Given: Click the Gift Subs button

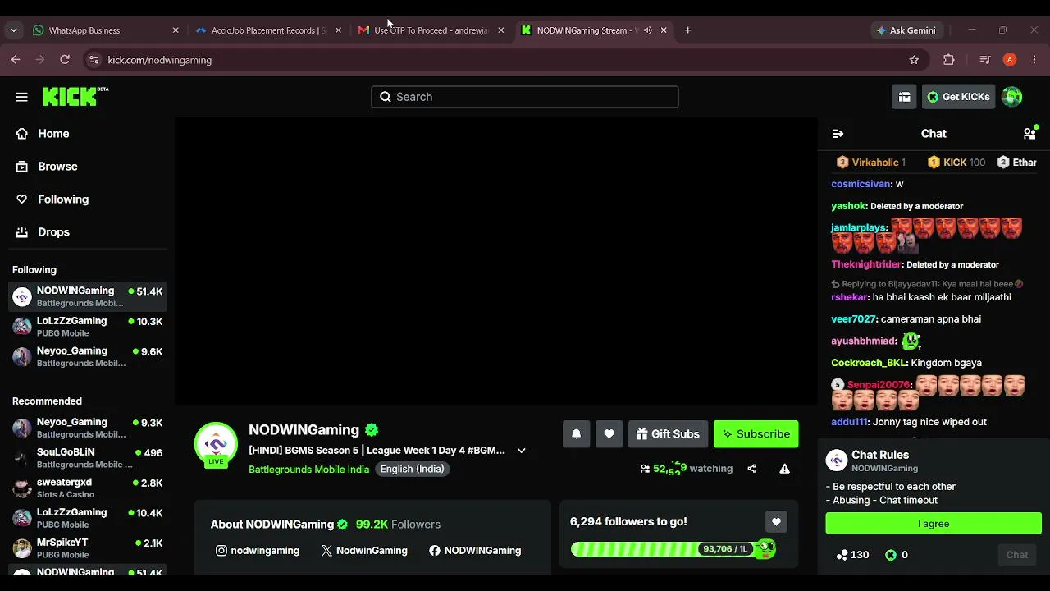Looking at the screenshot, I should [668, 434].
